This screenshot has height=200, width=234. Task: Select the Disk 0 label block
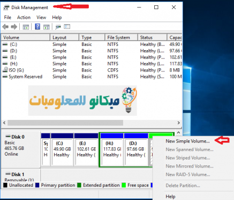tap(21, 149)
